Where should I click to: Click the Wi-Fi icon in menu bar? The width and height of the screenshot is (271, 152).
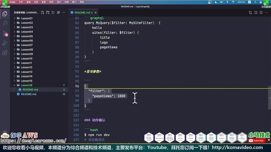233,2
